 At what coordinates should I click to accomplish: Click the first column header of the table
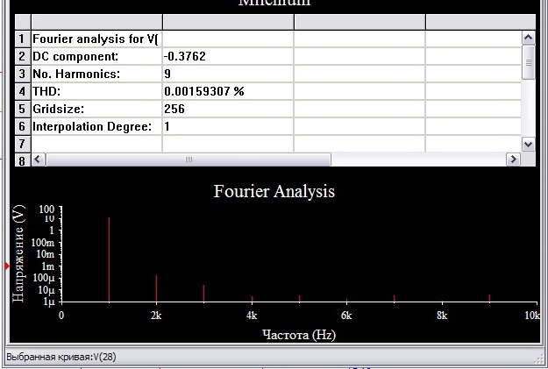[x=96, y=22]
